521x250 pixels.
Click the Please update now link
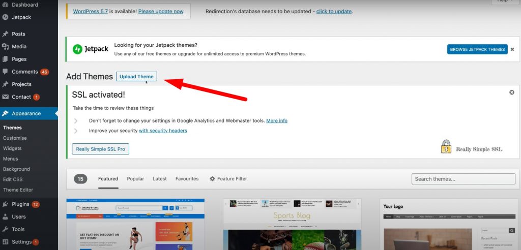tap(161, 11)
